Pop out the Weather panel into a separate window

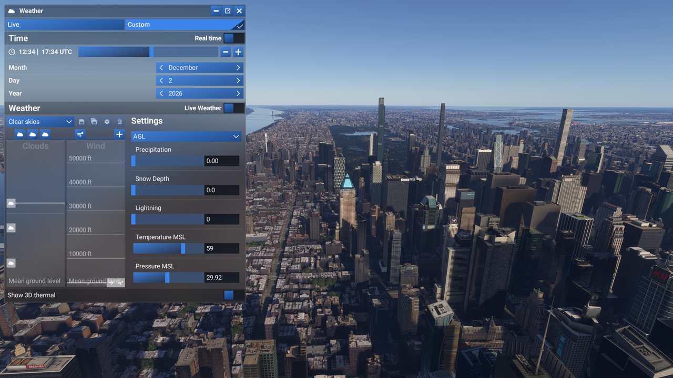click(x=228, y=11)
